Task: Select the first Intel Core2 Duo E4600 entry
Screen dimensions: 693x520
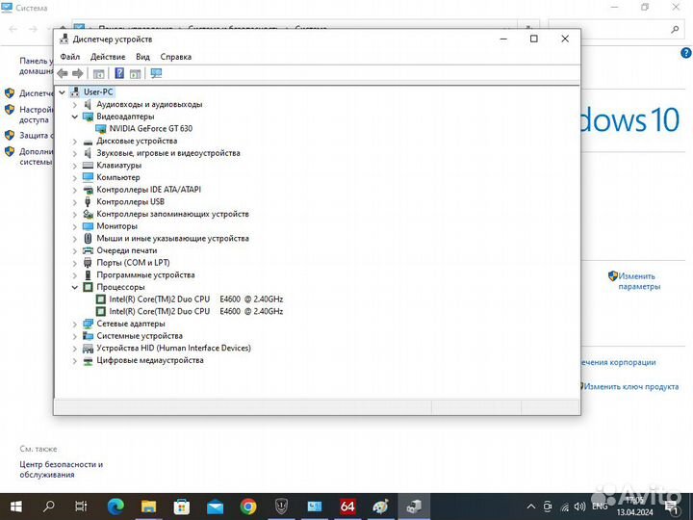Action: 195,299
